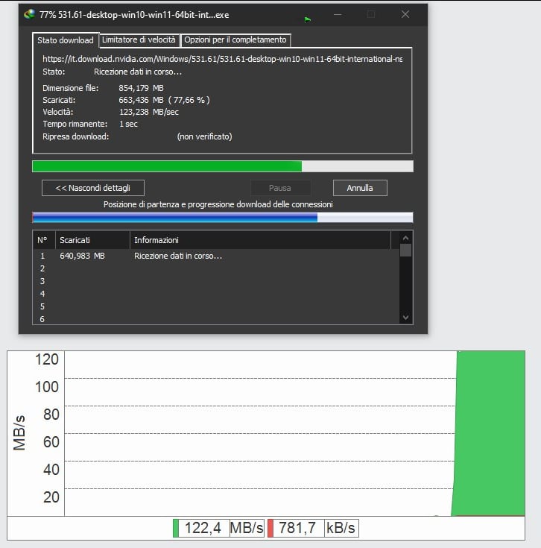Click the downloaded value 663,436 MB
The width and height of the screenshot is (541, 548).
141,100
